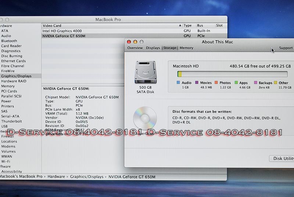The height and width of the screenshot is (197, 294).
Task: Select Bluetooth in the sidebar
Action: pyautogui.click(x=9, y=41)
